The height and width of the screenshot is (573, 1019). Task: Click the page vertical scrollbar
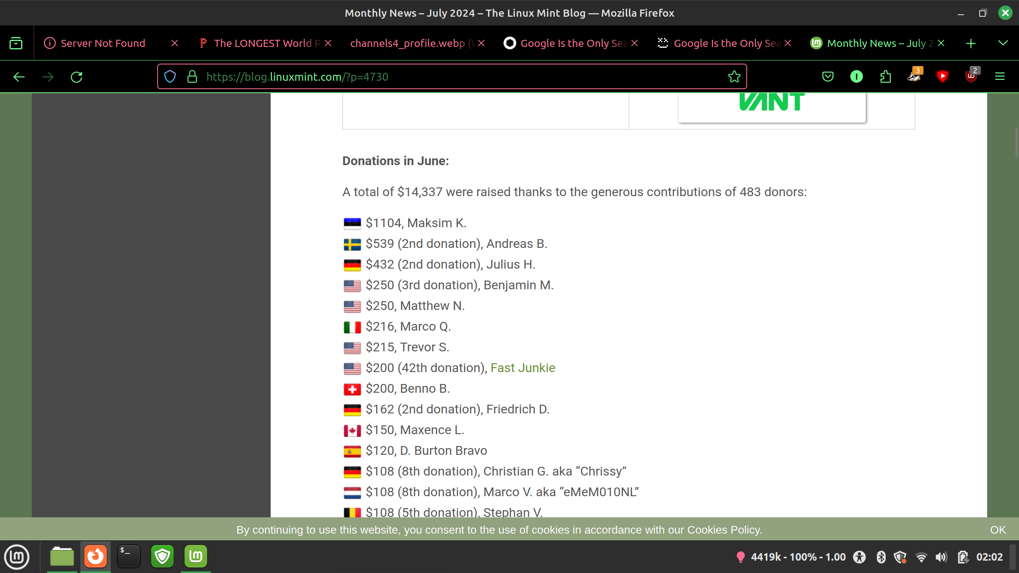(1016, 143)
